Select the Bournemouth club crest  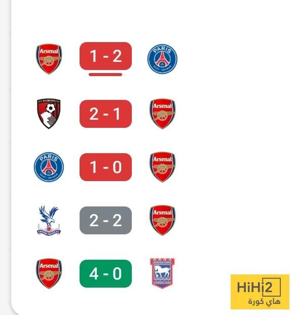(49, 114)
